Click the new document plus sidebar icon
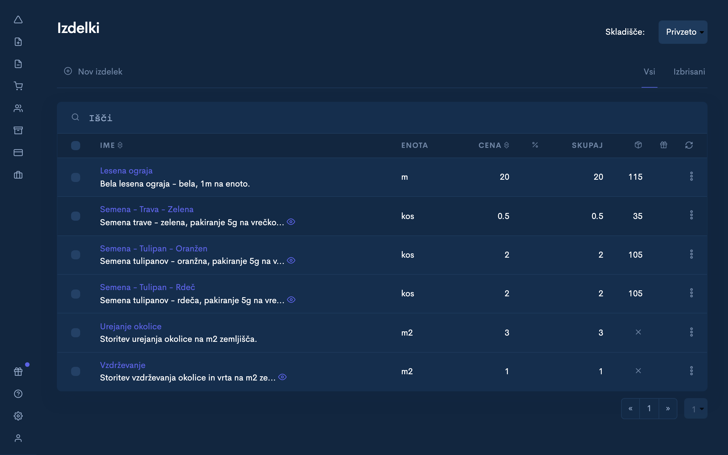Screen dimensions: 728x455 click(18, 42)
